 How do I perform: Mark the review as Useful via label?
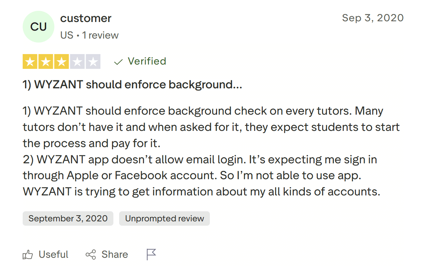coord(53,255)
